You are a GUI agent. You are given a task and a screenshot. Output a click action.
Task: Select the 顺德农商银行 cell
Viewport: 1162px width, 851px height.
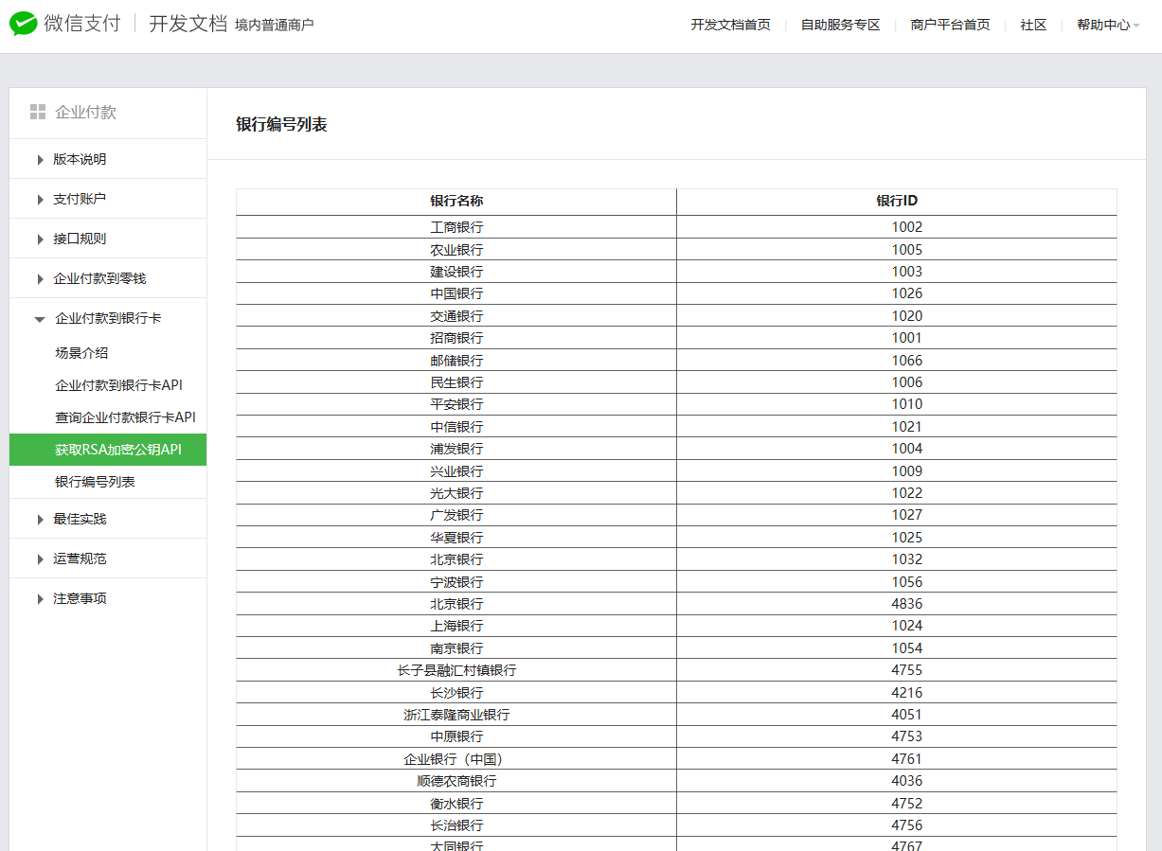coord(456,781)
